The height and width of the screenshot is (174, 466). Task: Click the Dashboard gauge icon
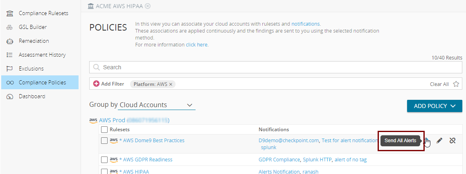[10, 97]
